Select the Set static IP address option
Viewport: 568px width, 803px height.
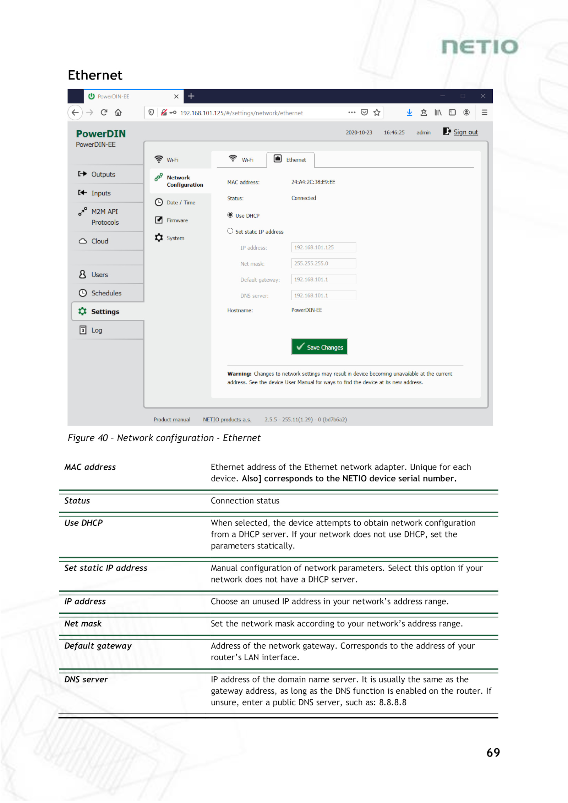point(230,231)
